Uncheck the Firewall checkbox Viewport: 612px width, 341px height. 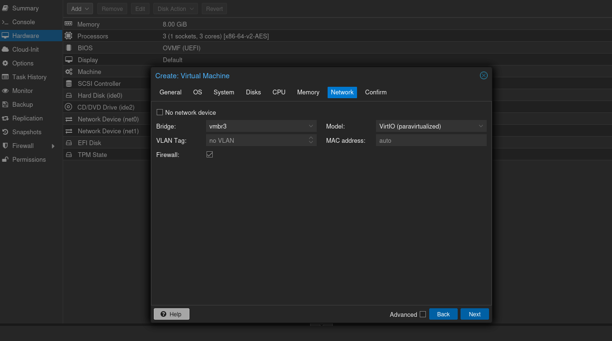(209, 155)
